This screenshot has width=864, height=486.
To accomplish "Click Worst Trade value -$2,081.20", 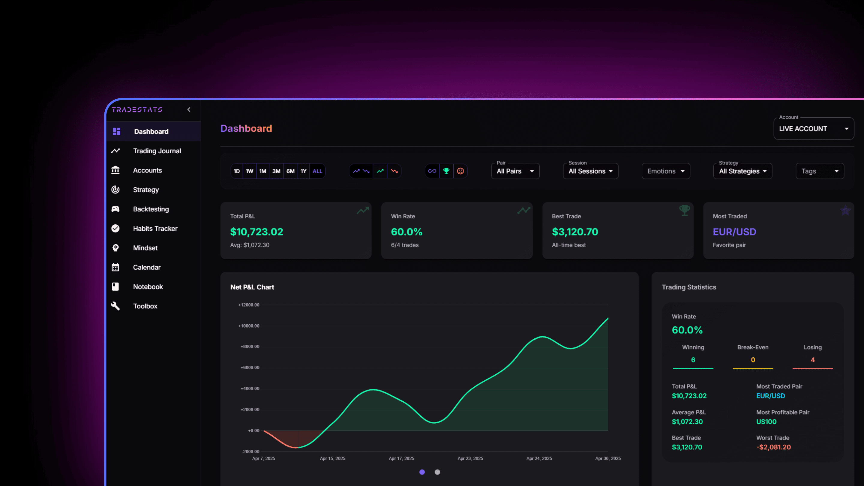I will [773, 447].
